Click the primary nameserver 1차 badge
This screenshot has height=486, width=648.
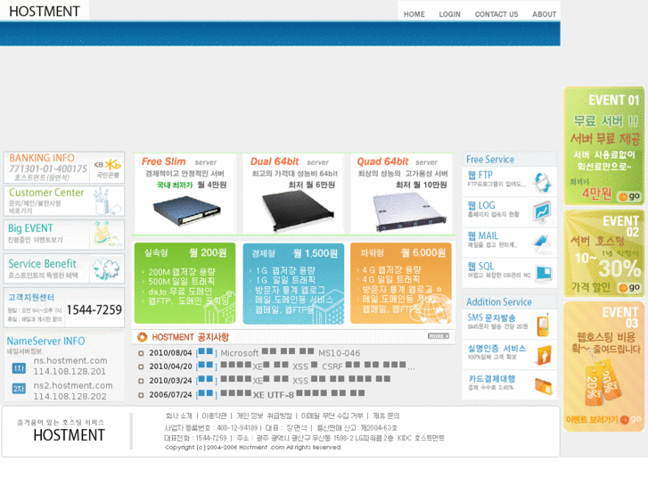[x=19, y=368]
